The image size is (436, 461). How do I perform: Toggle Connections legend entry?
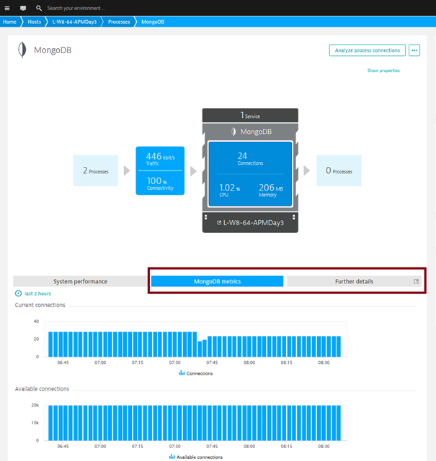pos(195,373)
